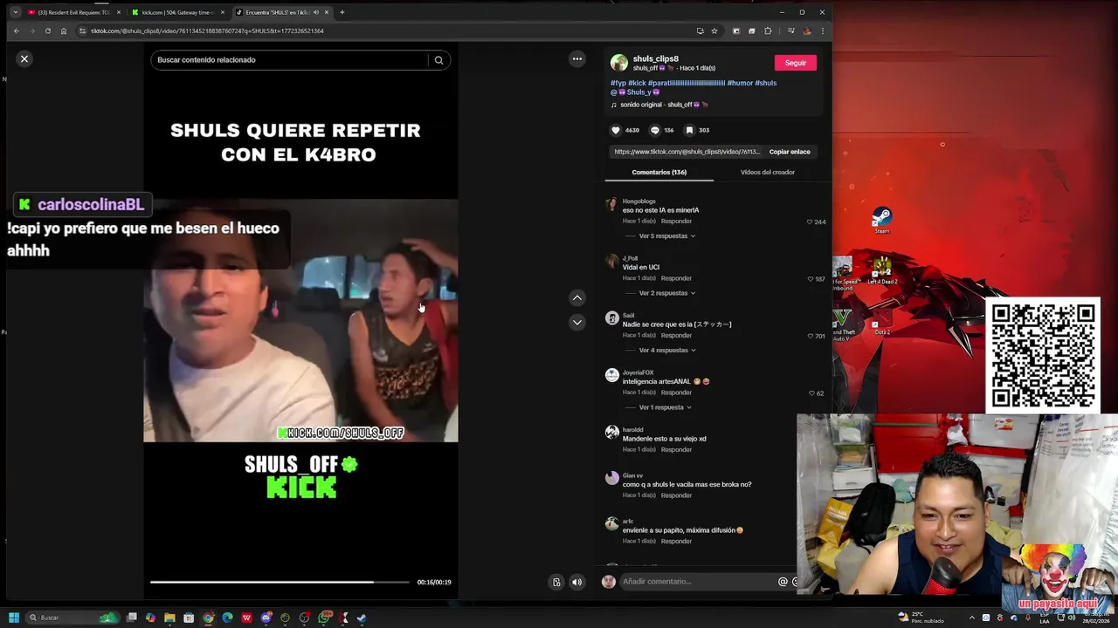1118x628 pixels.
Task: Open the Microsoft Store taskbar icon
Action: coord(189,618)
